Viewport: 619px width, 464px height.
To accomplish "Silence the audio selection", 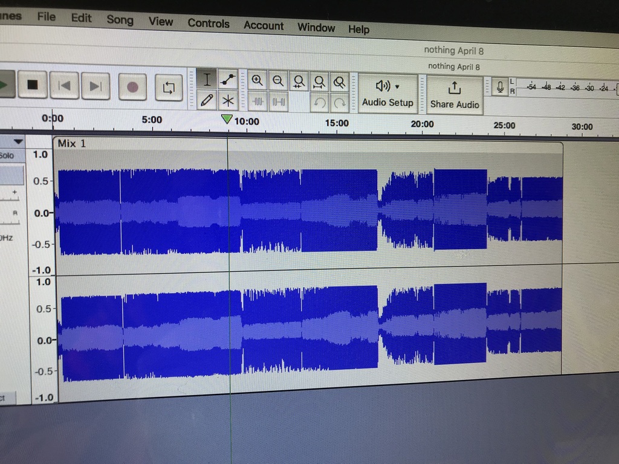I will (x=278, y=102).
